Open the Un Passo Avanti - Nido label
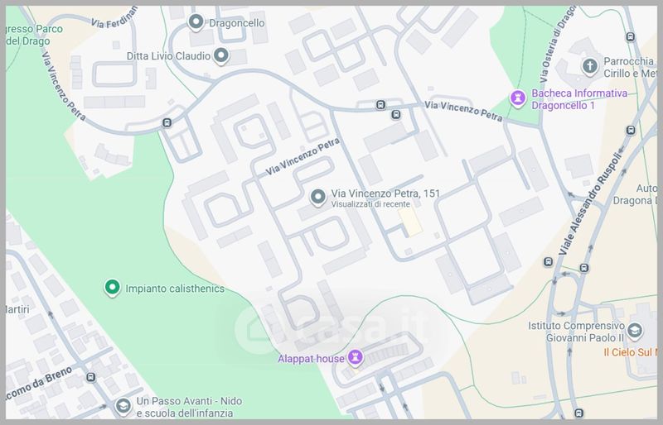 189,401
